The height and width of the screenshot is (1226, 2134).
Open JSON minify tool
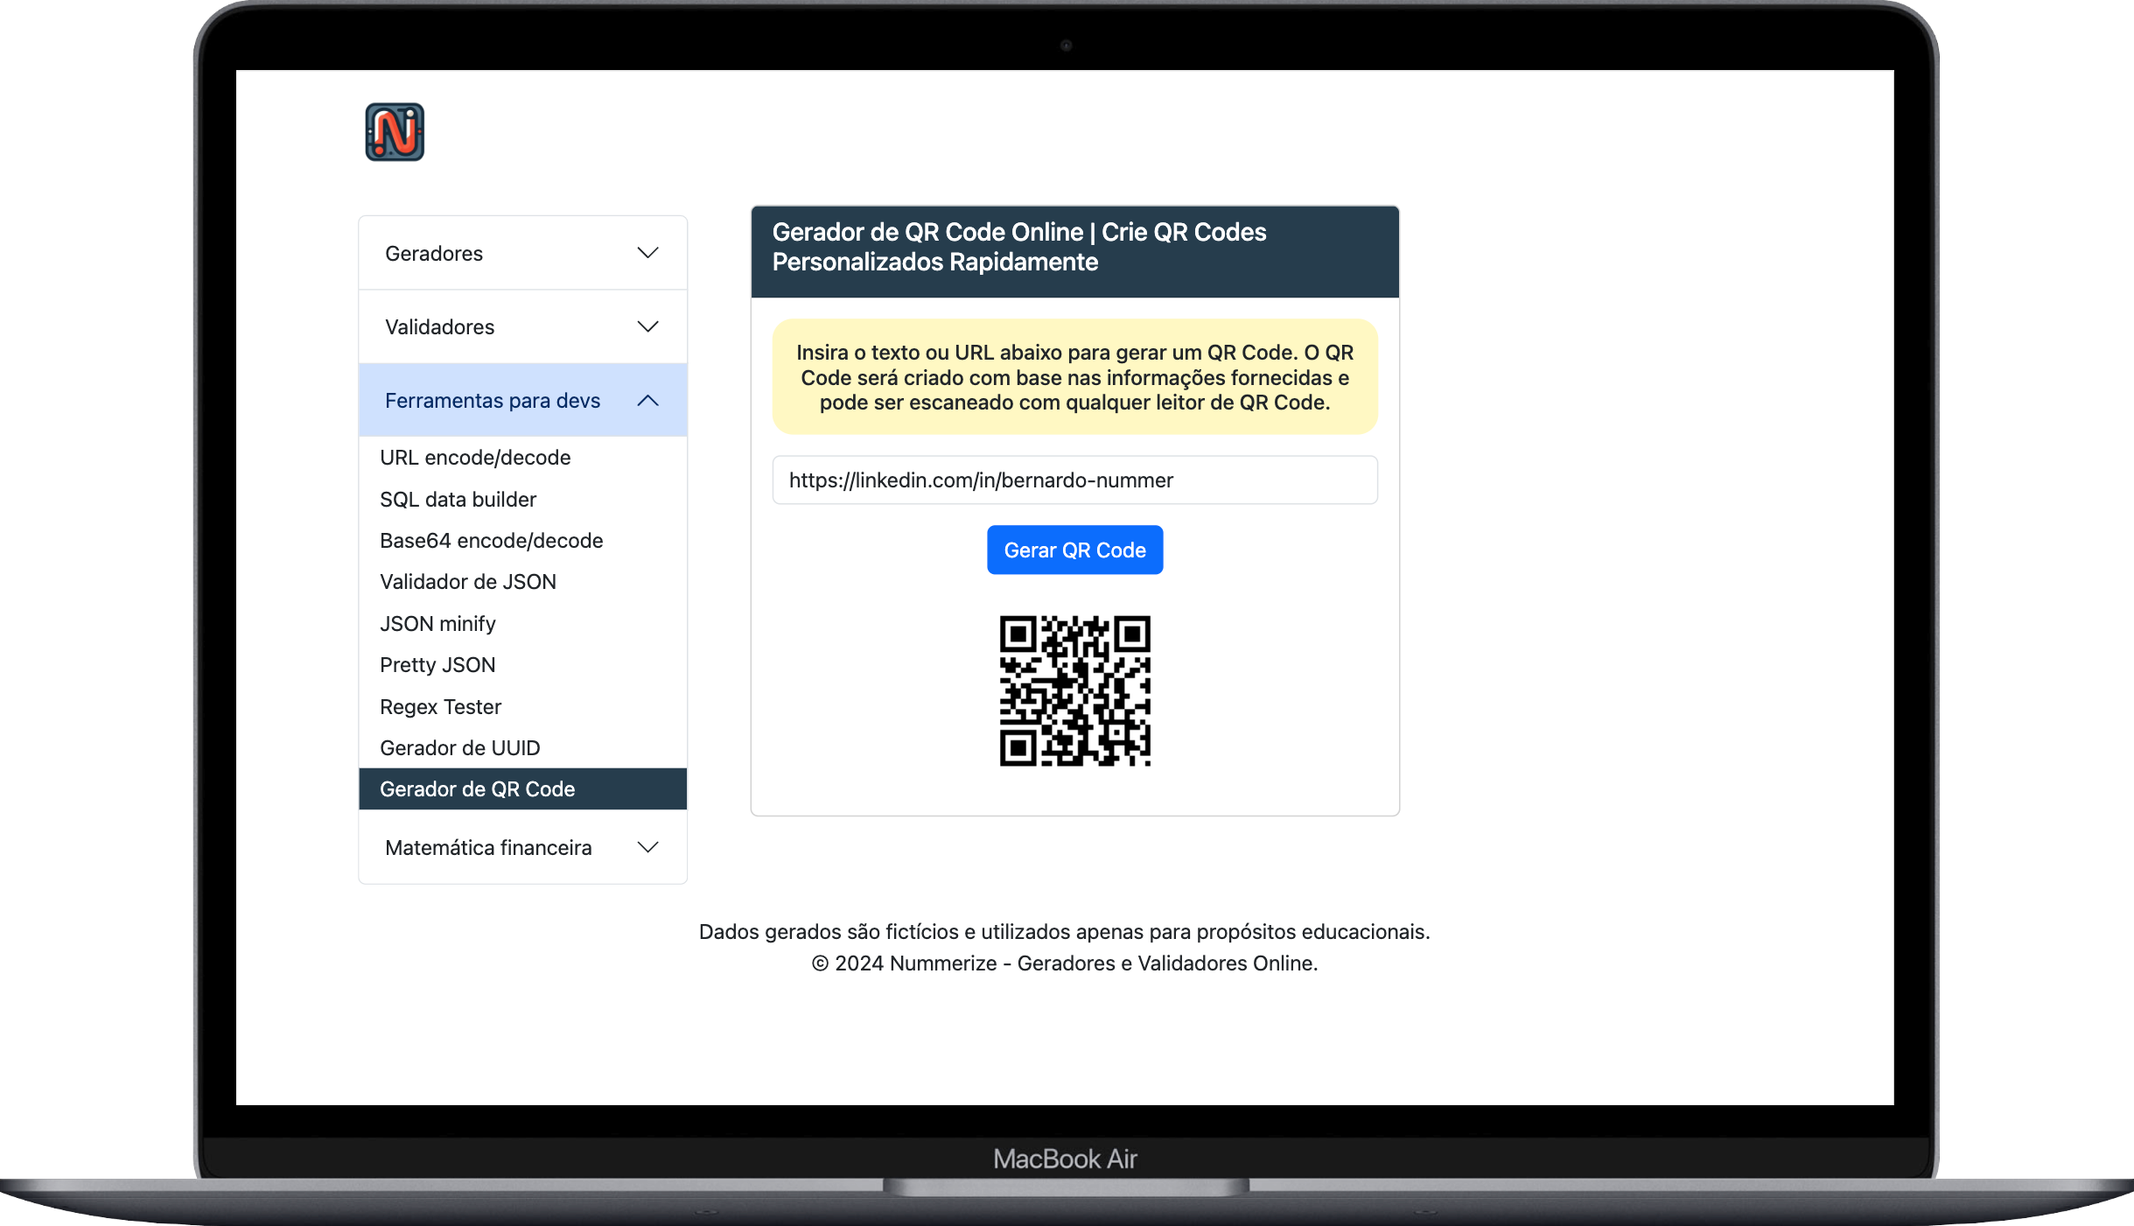pos(437,624)
